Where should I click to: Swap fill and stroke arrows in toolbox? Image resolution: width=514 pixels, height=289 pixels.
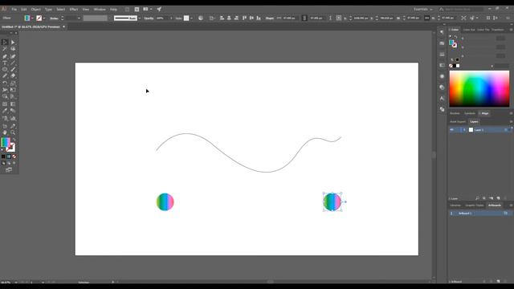pyautogui.click(x=14, y=140)
